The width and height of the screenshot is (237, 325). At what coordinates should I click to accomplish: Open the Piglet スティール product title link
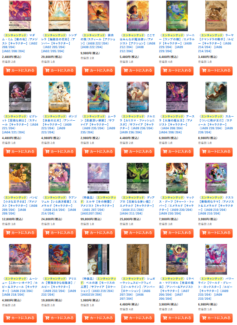tap(20, 124)
